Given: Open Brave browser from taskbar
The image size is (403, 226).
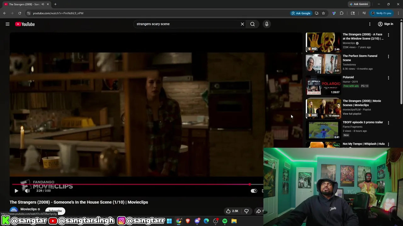Looking at the screenshot, I should click(x=188, y=221).
